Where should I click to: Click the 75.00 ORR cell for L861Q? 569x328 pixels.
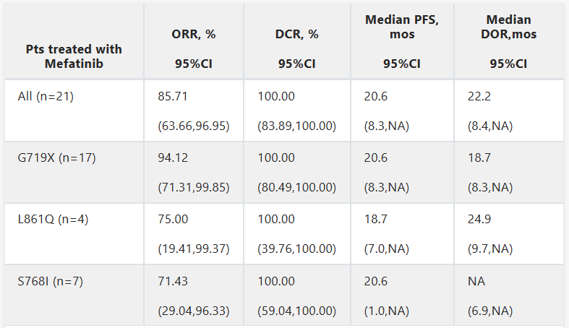click(173, 220)
